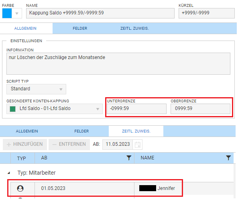Click the Entfernen button

pos(69,144)
